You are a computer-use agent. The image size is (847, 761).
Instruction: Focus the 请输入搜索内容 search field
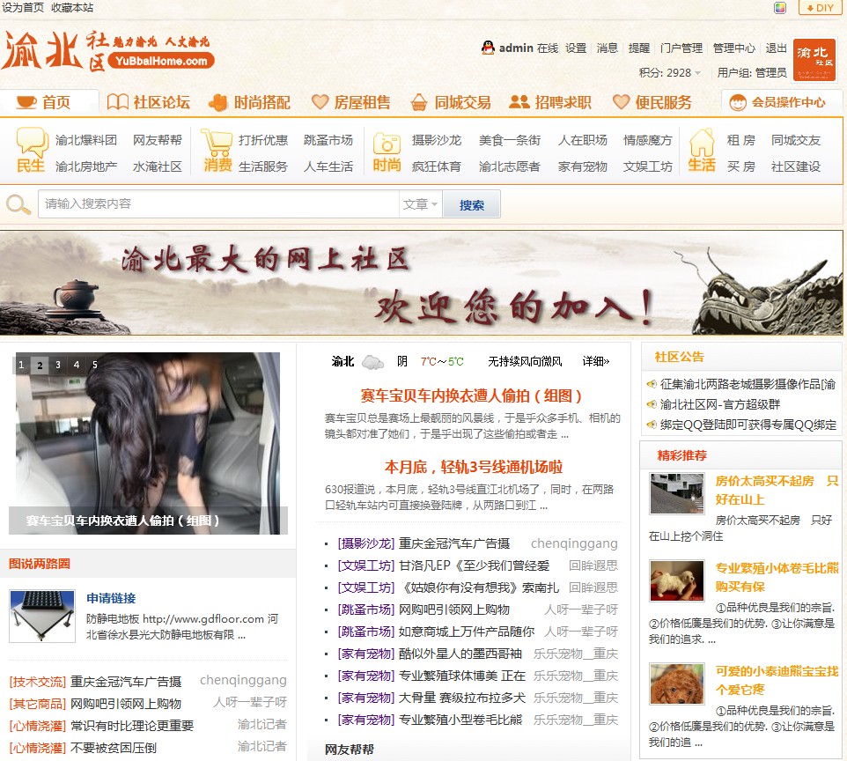pos(218,203)
